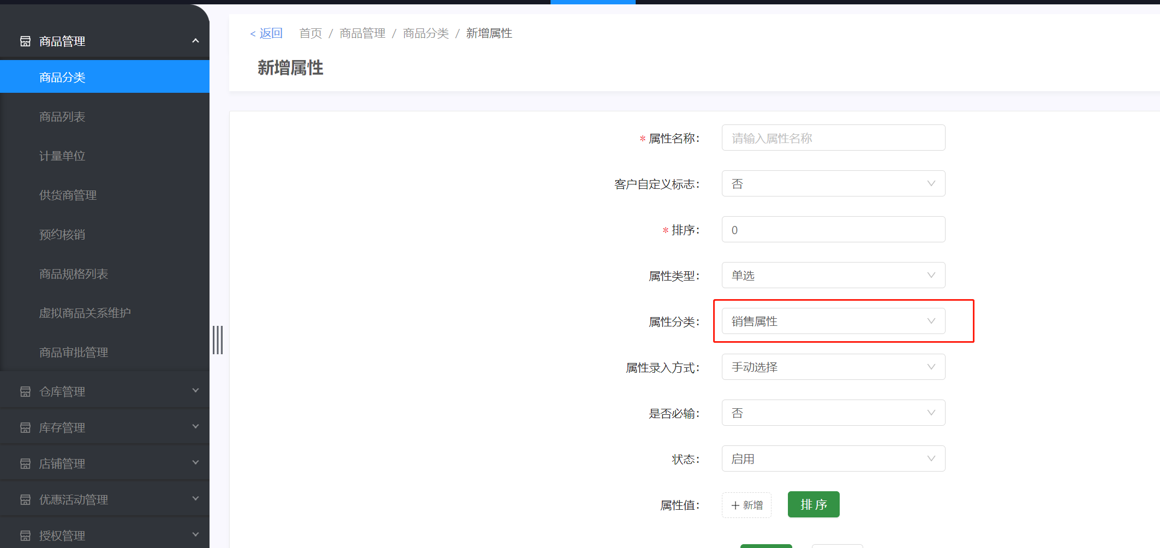Open the 状态 dropdown showing 启用
The width and height of the screenshot is (1160, 548).
[x=833, y=458]
